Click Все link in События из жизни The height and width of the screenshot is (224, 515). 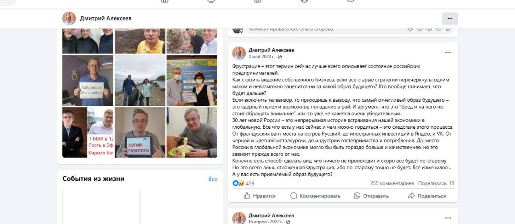point(213,179)
